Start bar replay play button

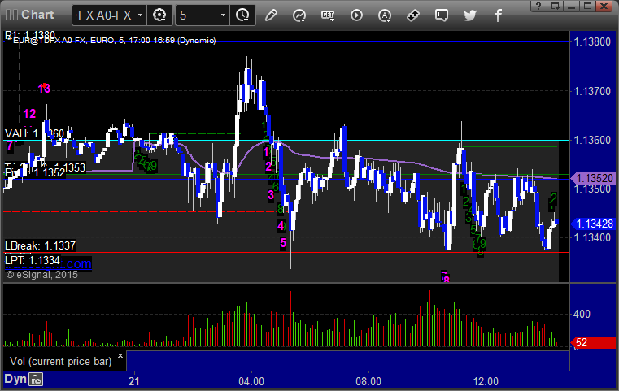[x=356, y=15]
